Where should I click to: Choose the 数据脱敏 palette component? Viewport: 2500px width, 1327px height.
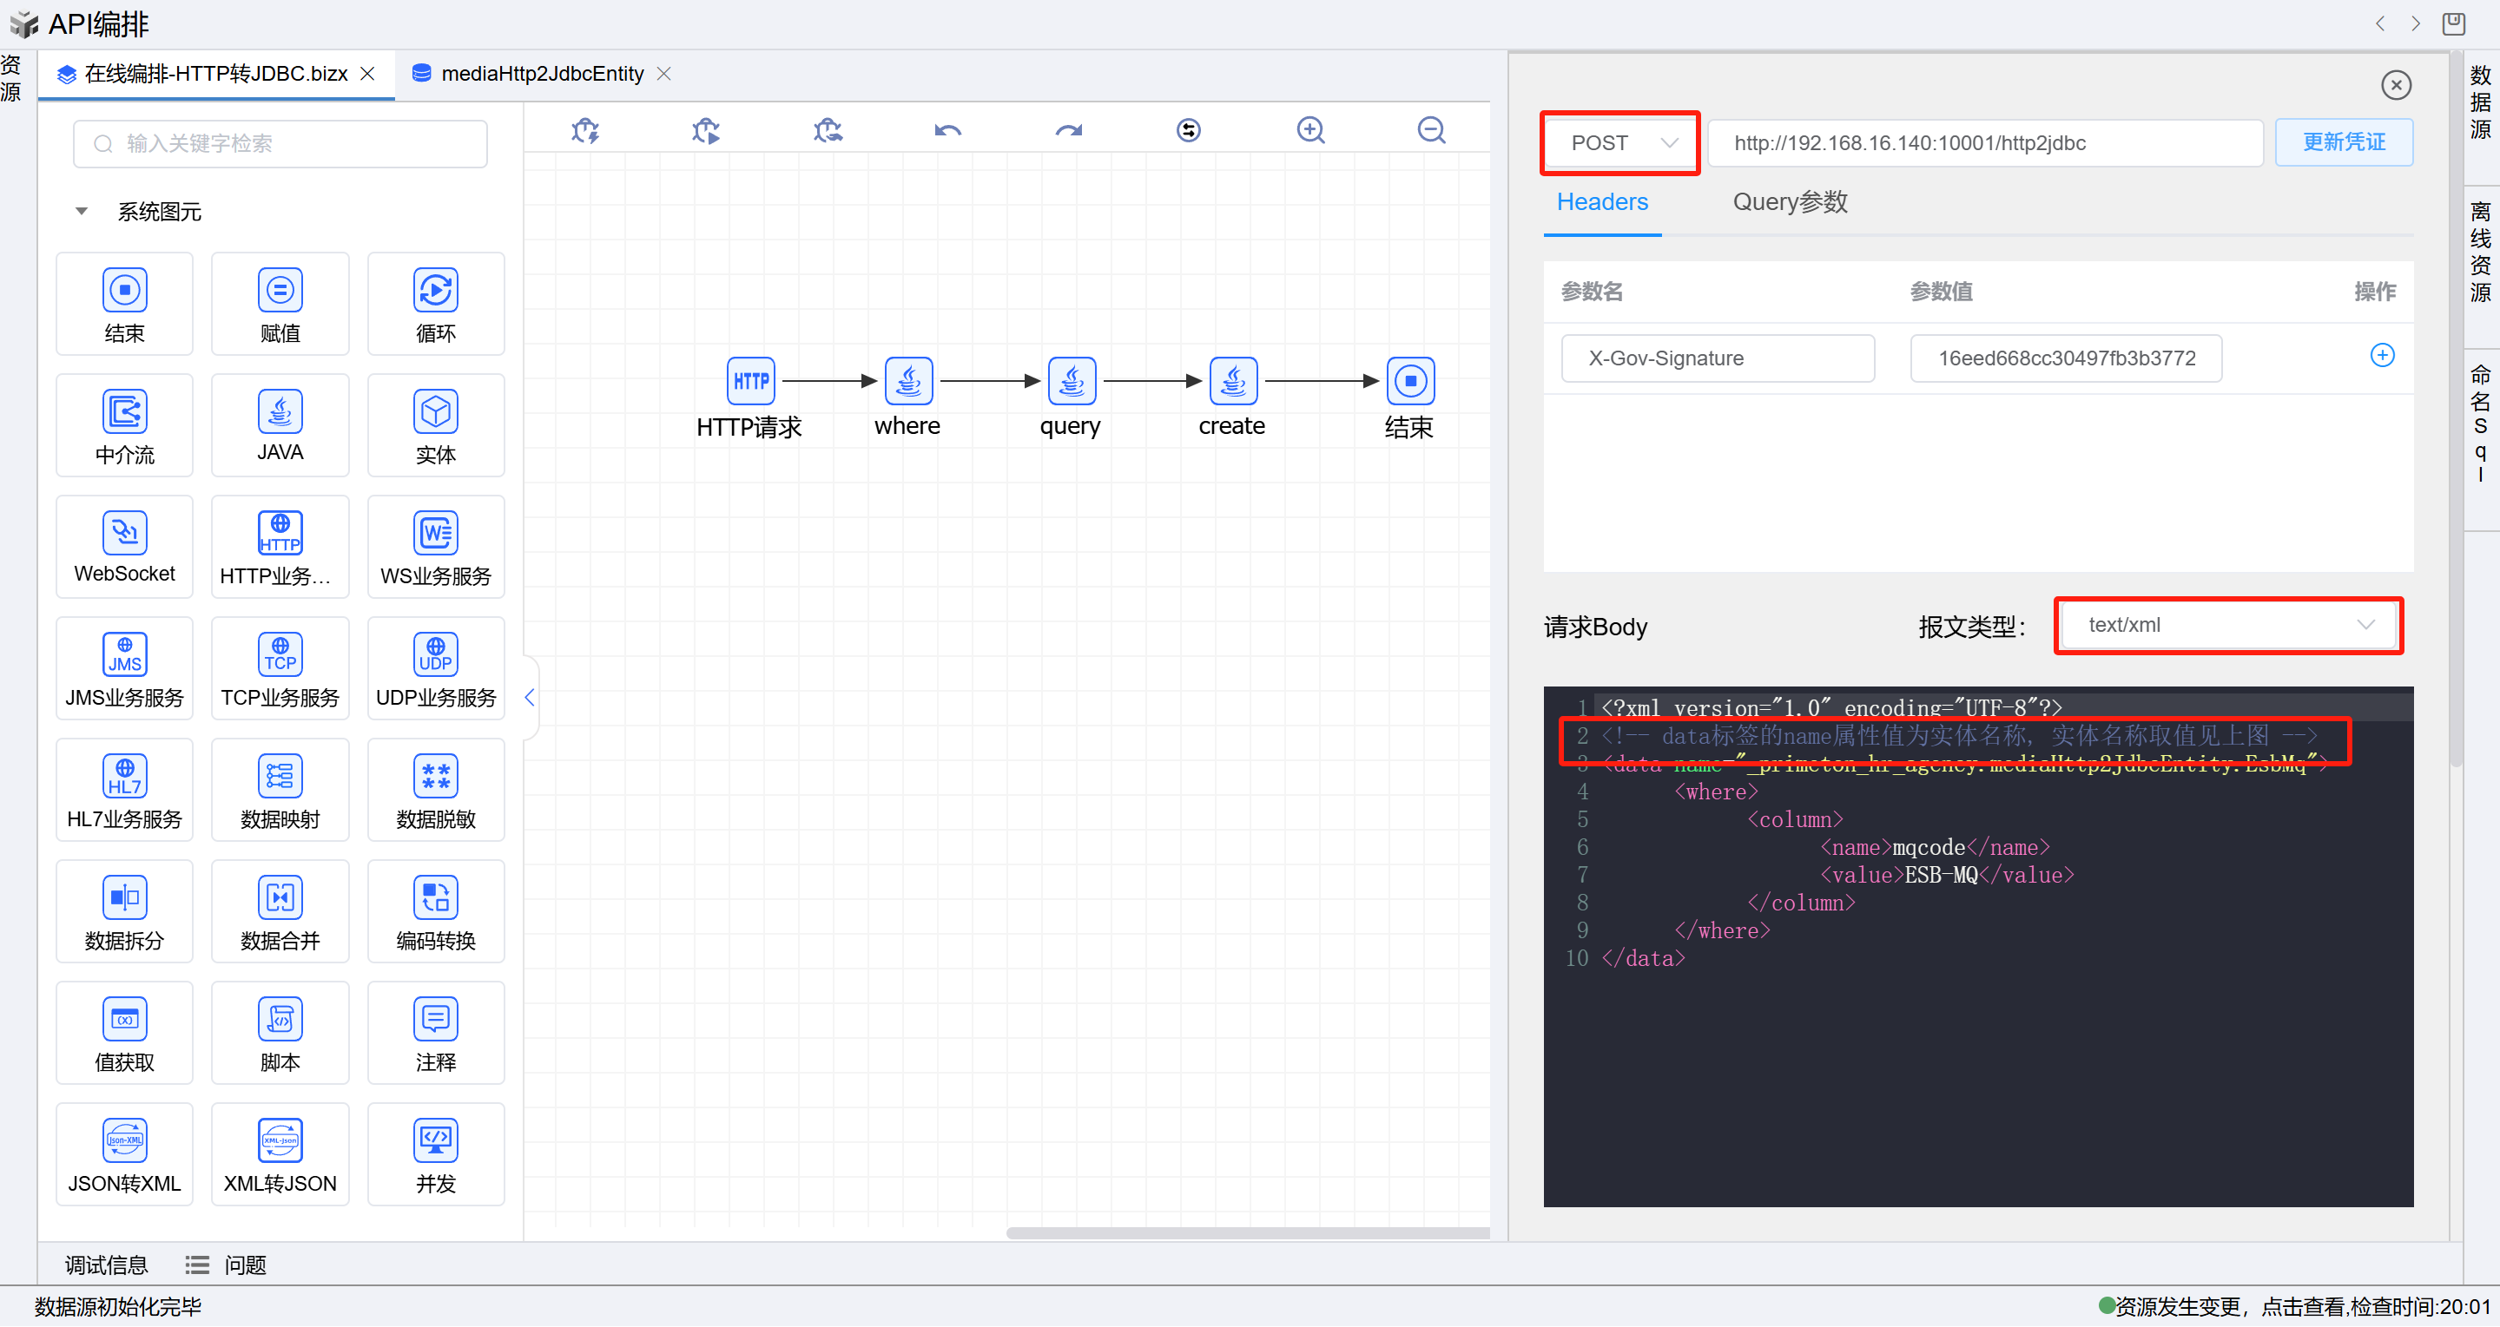click(436, 789)
